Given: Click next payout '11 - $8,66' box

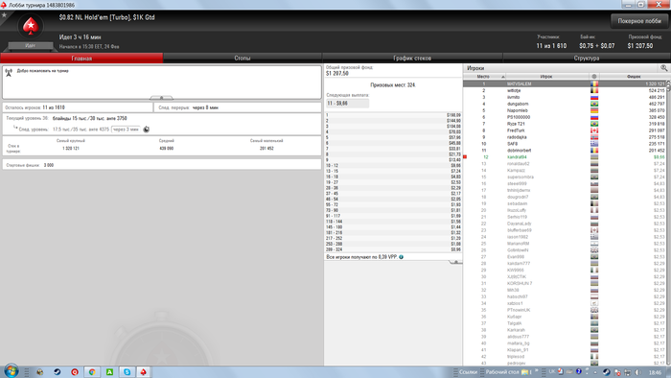Looking at the screenshot, I should [x=347, y=104].
